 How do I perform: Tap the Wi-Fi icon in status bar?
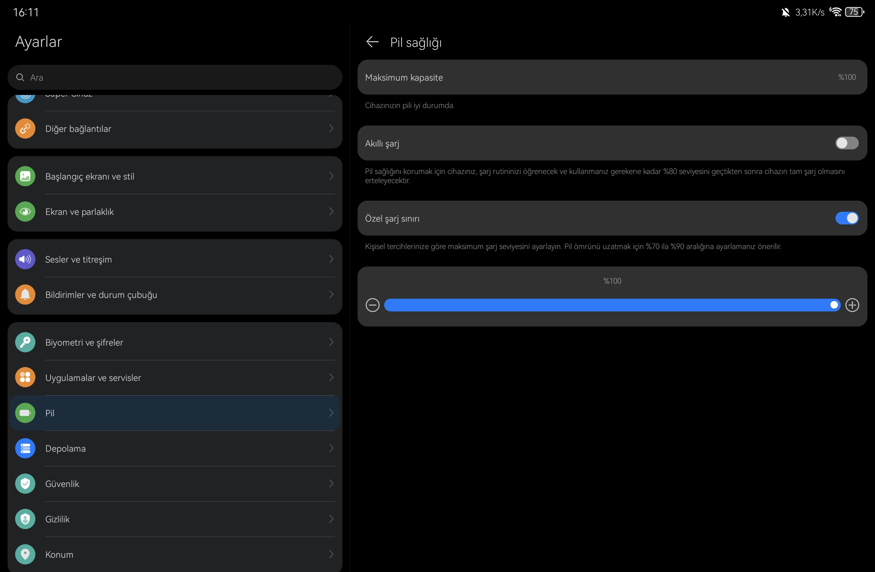[x=835, y=12]
